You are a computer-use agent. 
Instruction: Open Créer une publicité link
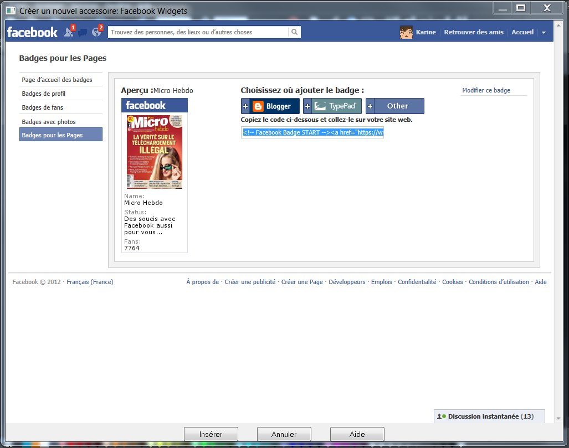pos(250,282)
